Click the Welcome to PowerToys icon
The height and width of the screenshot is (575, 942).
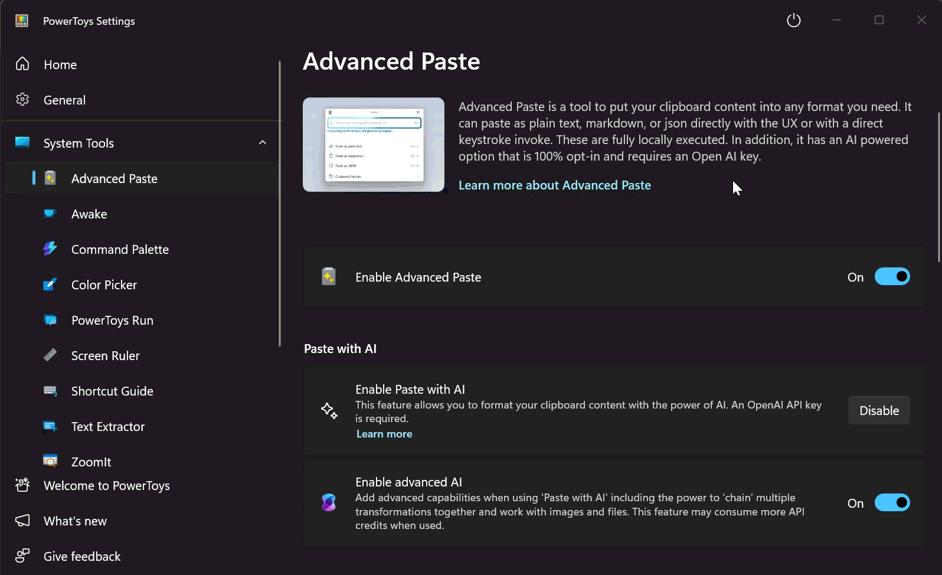[x=22, y=485]
